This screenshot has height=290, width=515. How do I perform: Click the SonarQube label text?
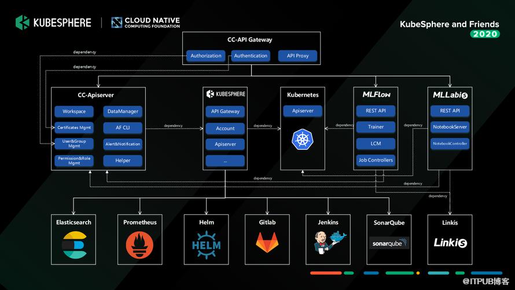click(x=389, y=223)
